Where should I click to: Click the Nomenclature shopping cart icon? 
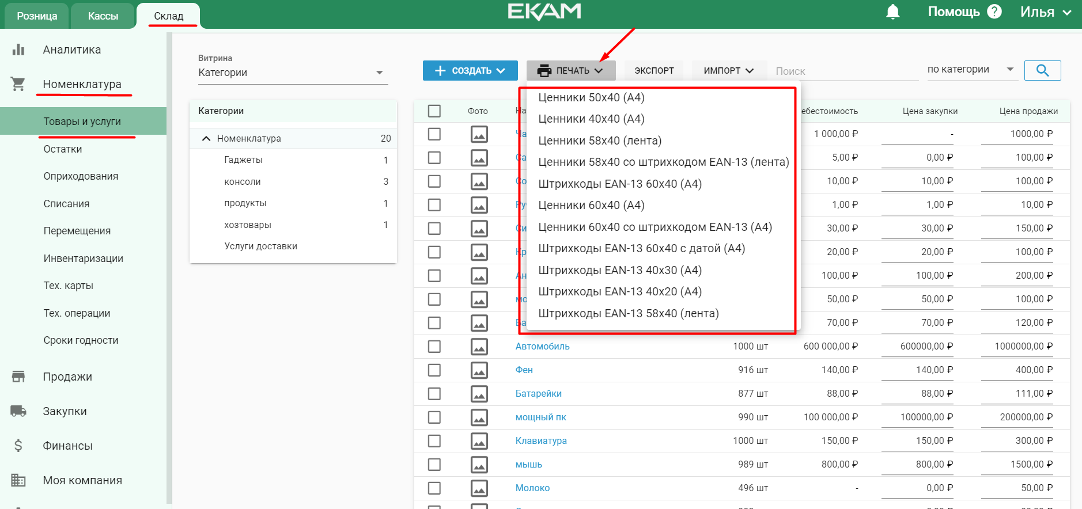(18, 84)
